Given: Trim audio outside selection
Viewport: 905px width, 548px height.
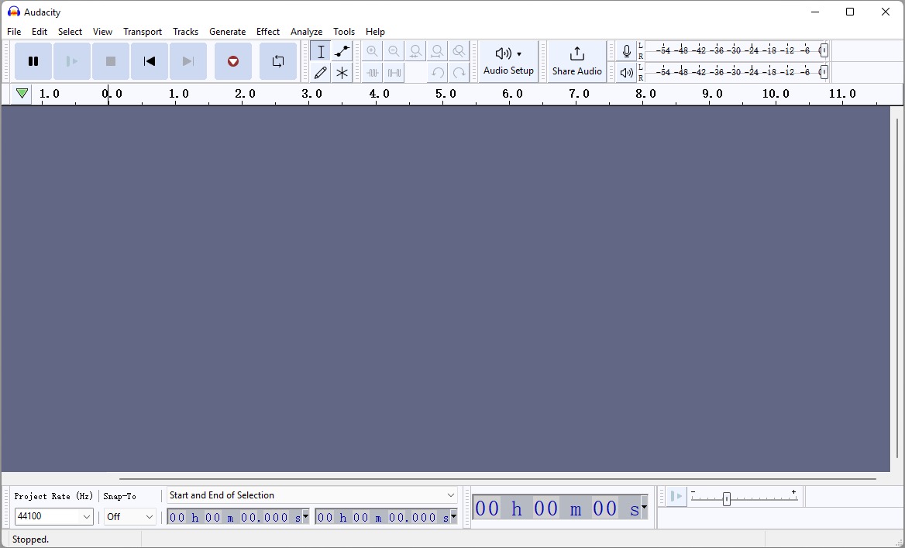Looking at the screenshot, I should tap(373, 72).
